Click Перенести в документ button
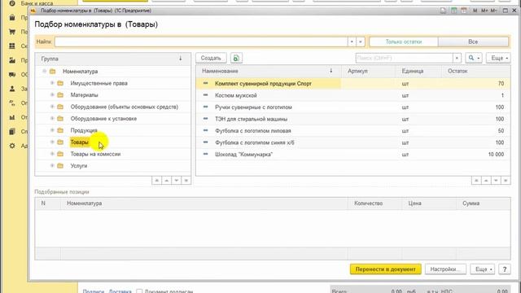 (385, 269)
